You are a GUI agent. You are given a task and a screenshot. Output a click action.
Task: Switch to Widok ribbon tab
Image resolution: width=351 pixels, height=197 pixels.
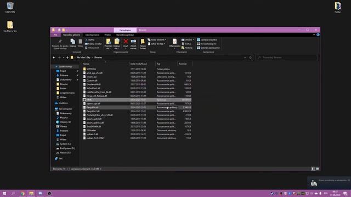(107, 35)
